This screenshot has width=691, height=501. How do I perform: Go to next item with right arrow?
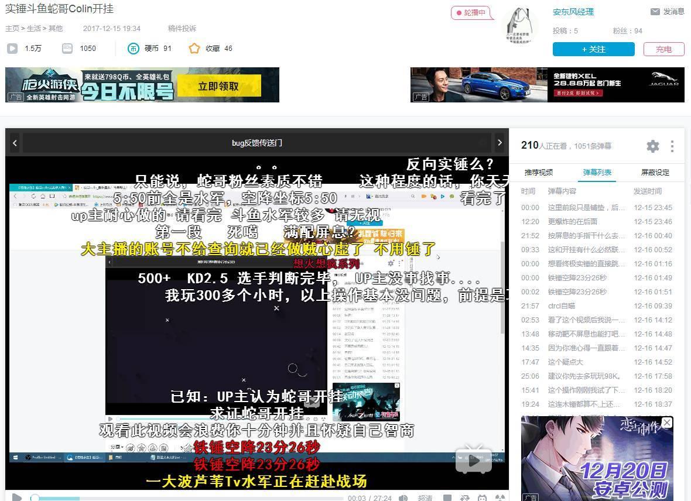click(x=500, y=143)
